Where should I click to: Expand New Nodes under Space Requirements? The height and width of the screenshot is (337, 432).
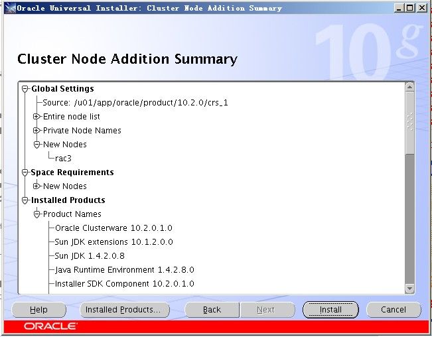pos(36,186)
